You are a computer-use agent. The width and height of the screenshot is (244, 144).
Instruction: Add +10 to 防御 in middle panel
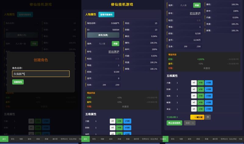pyautogui.click(x=119, y=128)
